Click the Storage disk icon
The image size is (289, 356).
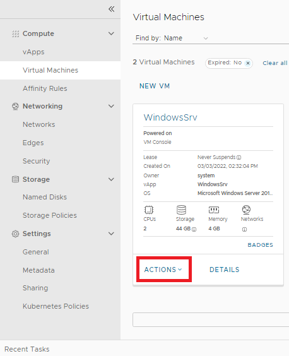[15, 179]
